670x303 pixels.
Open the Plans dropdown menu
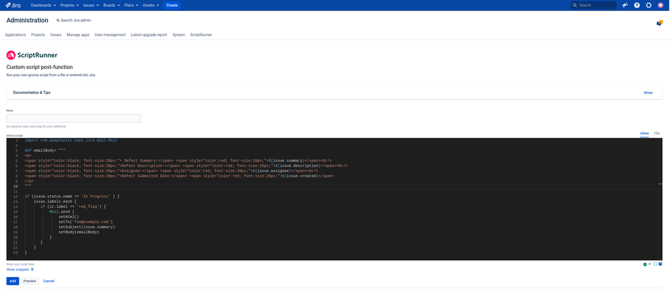[131, 5]
